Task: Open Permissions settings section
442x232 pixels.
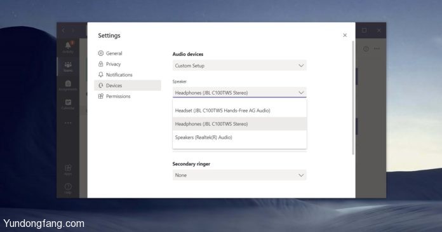Action: click(128, 96)
